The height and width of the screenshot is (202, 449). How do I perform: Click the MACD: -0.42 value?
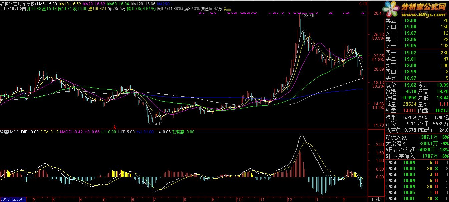[x=71, y=132]
